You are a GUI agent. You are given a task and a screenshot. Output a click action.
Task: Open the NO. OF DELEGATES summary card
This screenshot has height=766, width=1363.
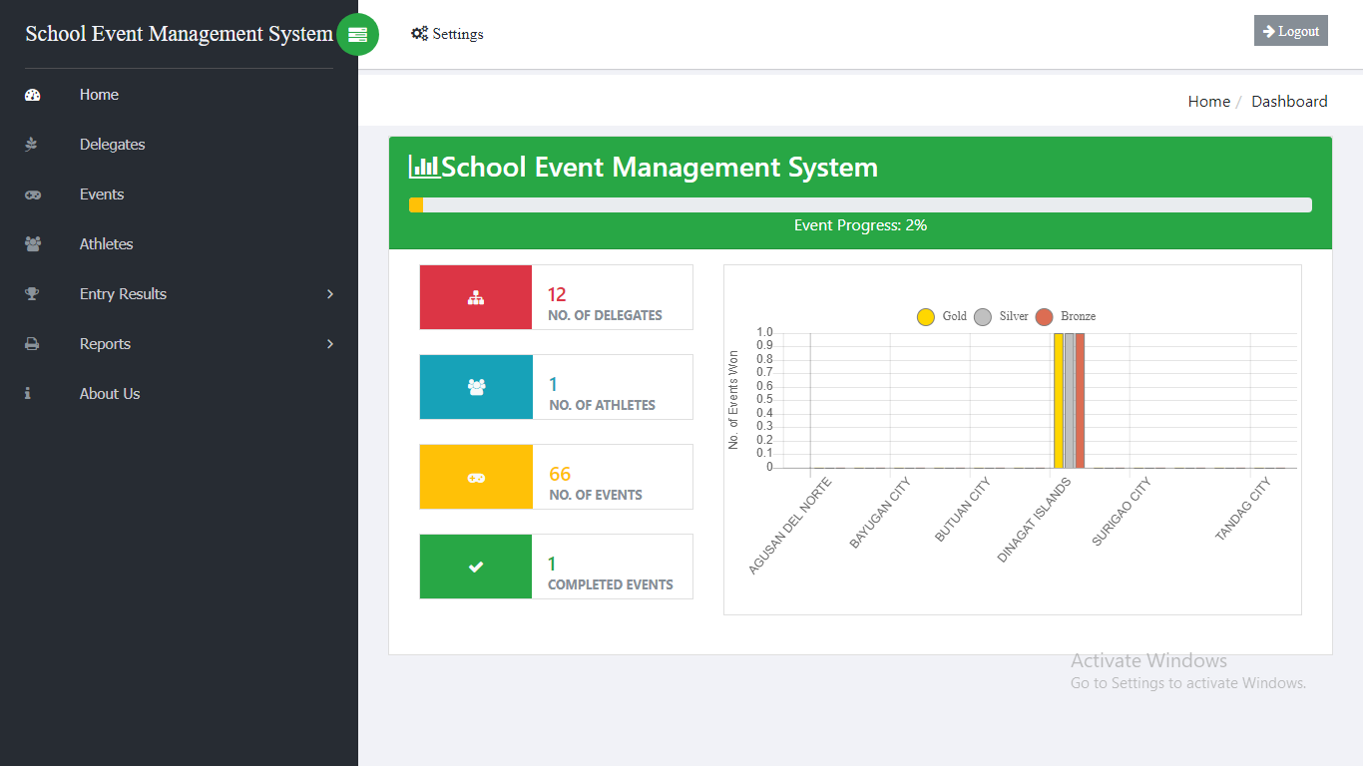pos(556,296)
